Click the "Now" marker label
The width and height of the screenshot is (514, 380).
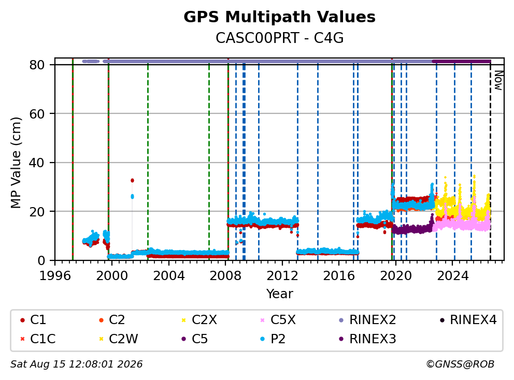[498, 81]
